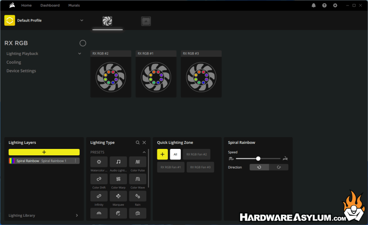368x225 pixels.
Task: Open Spiral Rainbow layer options menu
Action: (x=75, y=161)
